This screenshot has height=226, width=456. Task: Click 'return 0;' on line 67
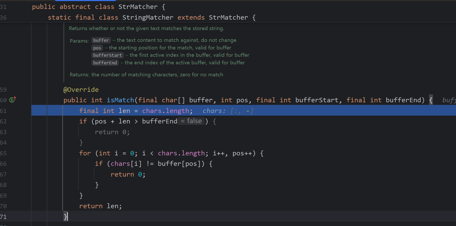point(128,174)
